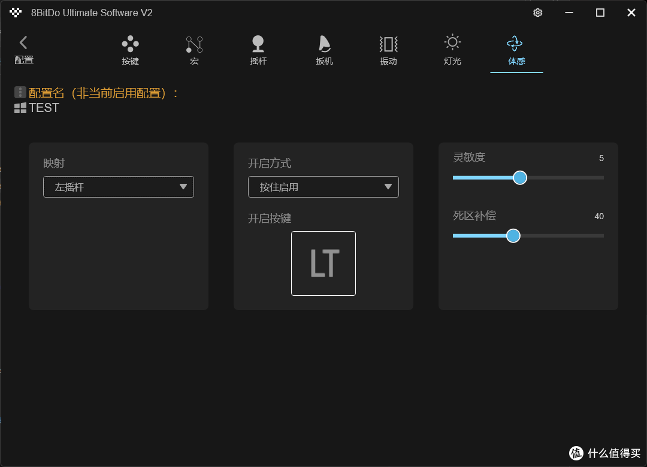Click the 死区补偿 value 40

(x=599, y=217)
